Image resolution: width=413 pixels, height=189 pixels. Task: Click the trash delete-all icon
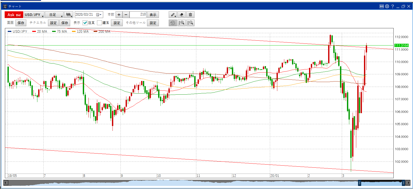pyautogui.click(x=190, y=15)
